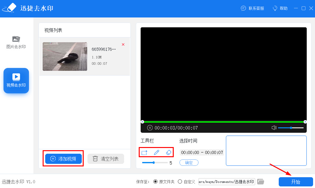The width and height of the screenshot is (315, 188).
Task: Start watermark removal with 开始 button
Action: click(296, 182)
